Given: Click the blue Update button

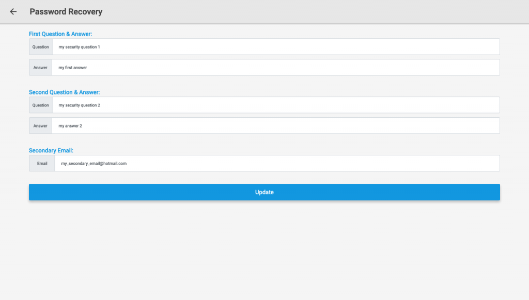Looking at the screenshot, I should pos(264,192).
